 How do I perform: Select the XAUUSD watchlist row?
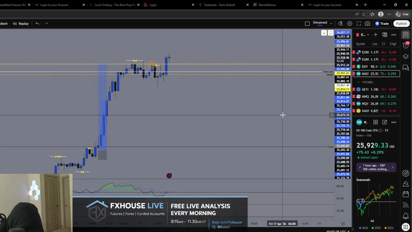point(376,111)
